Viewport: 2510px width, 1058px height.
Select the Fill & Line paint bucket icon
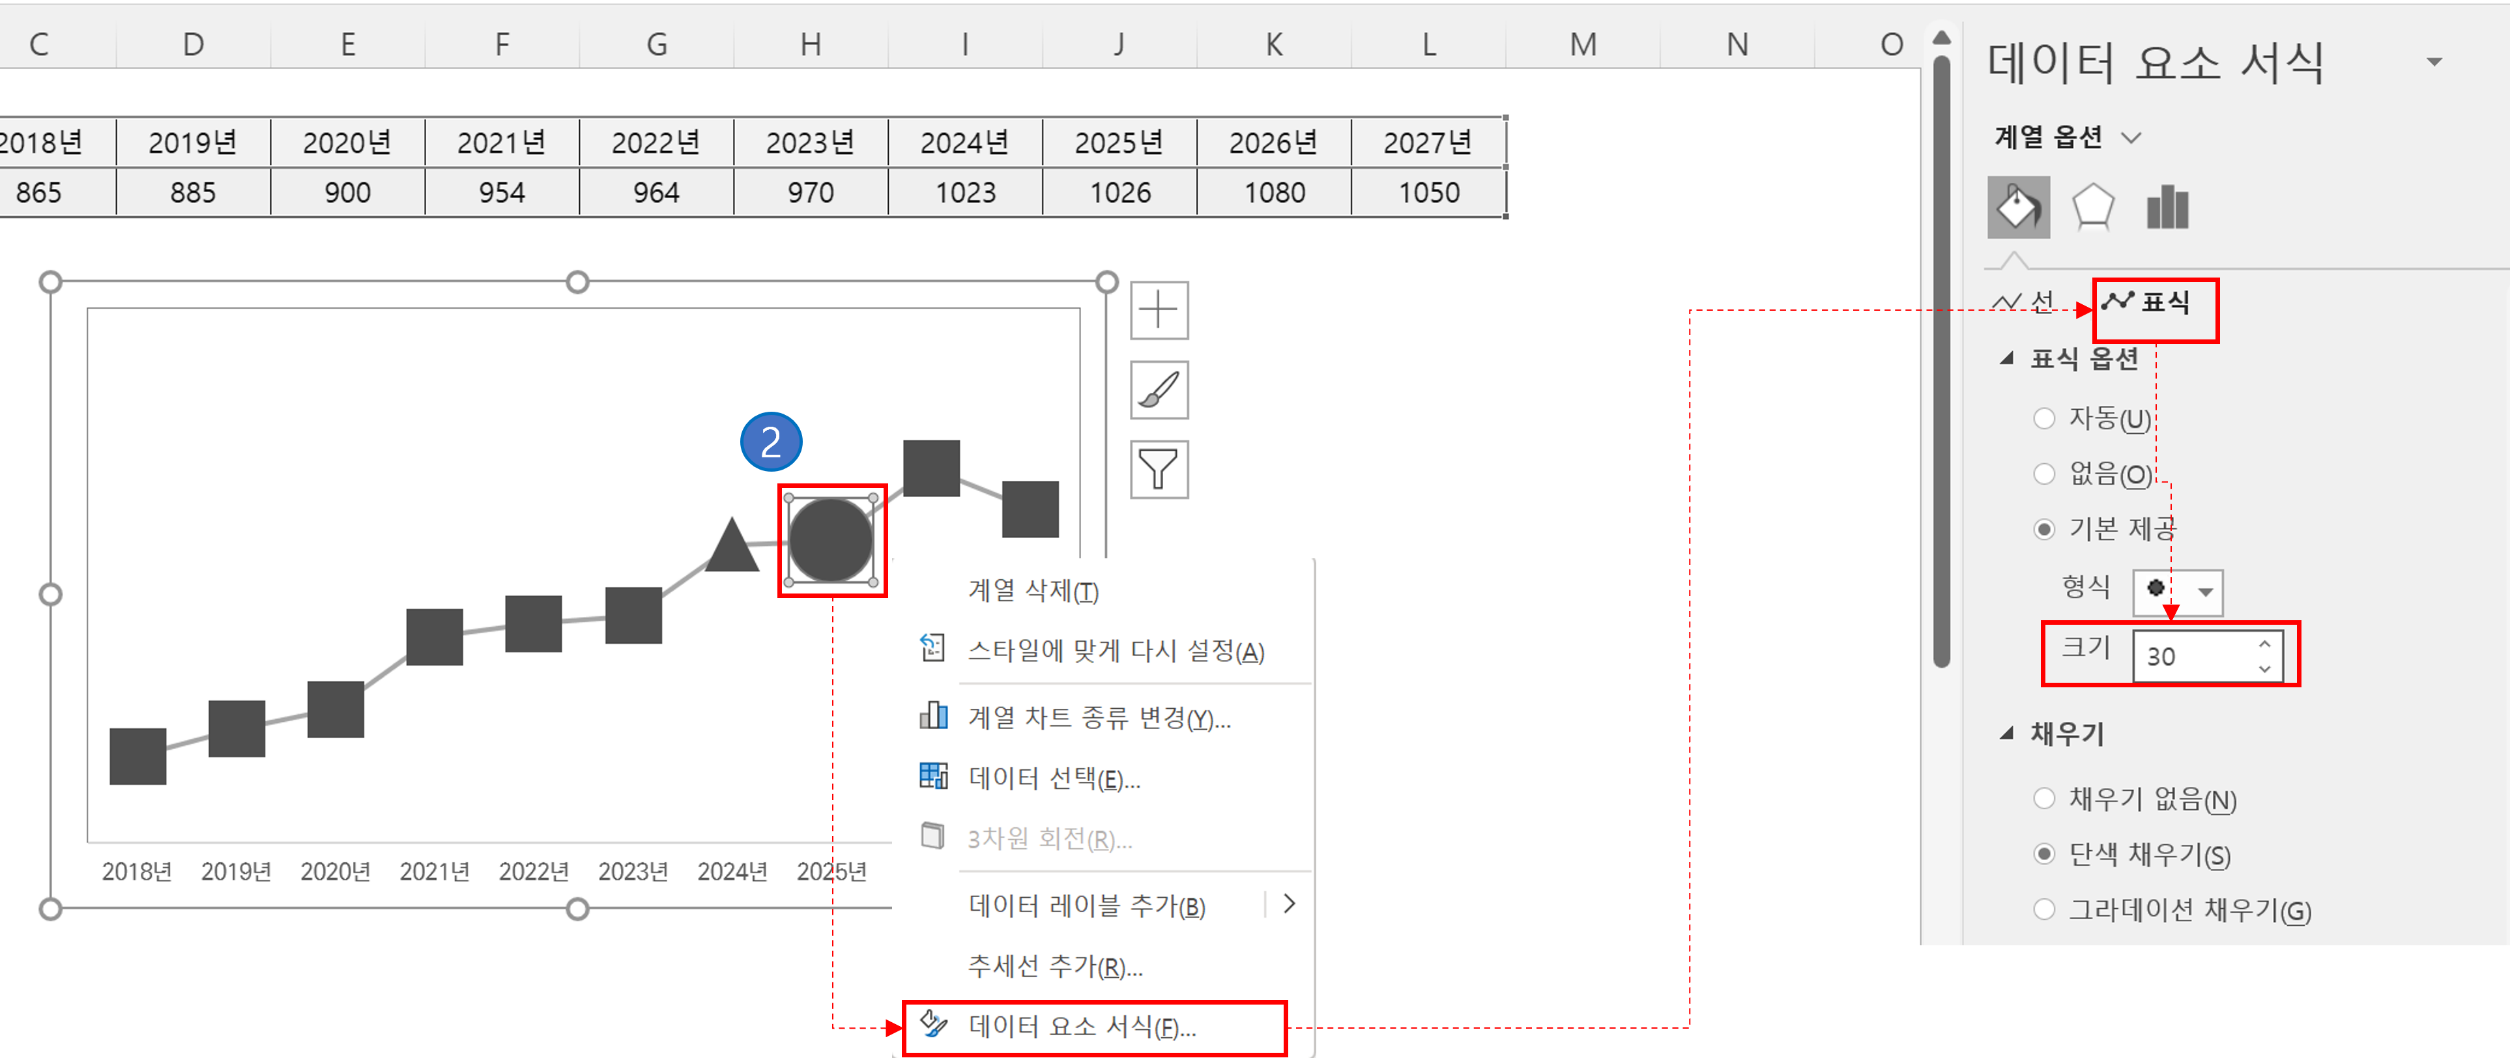pyautogui.click(x=2018, y=208)
